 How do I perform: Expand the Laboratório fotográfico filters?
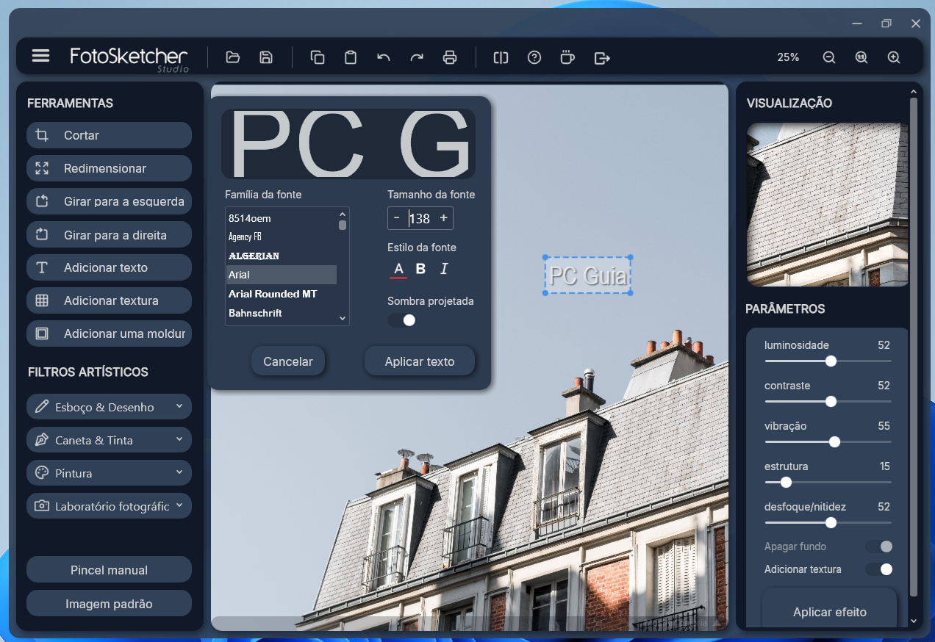click(109, 506)
